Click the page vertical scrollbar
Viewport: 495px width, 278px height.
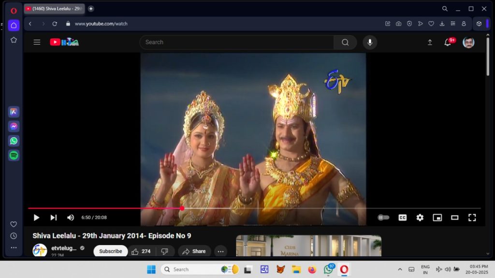point(488,57)
